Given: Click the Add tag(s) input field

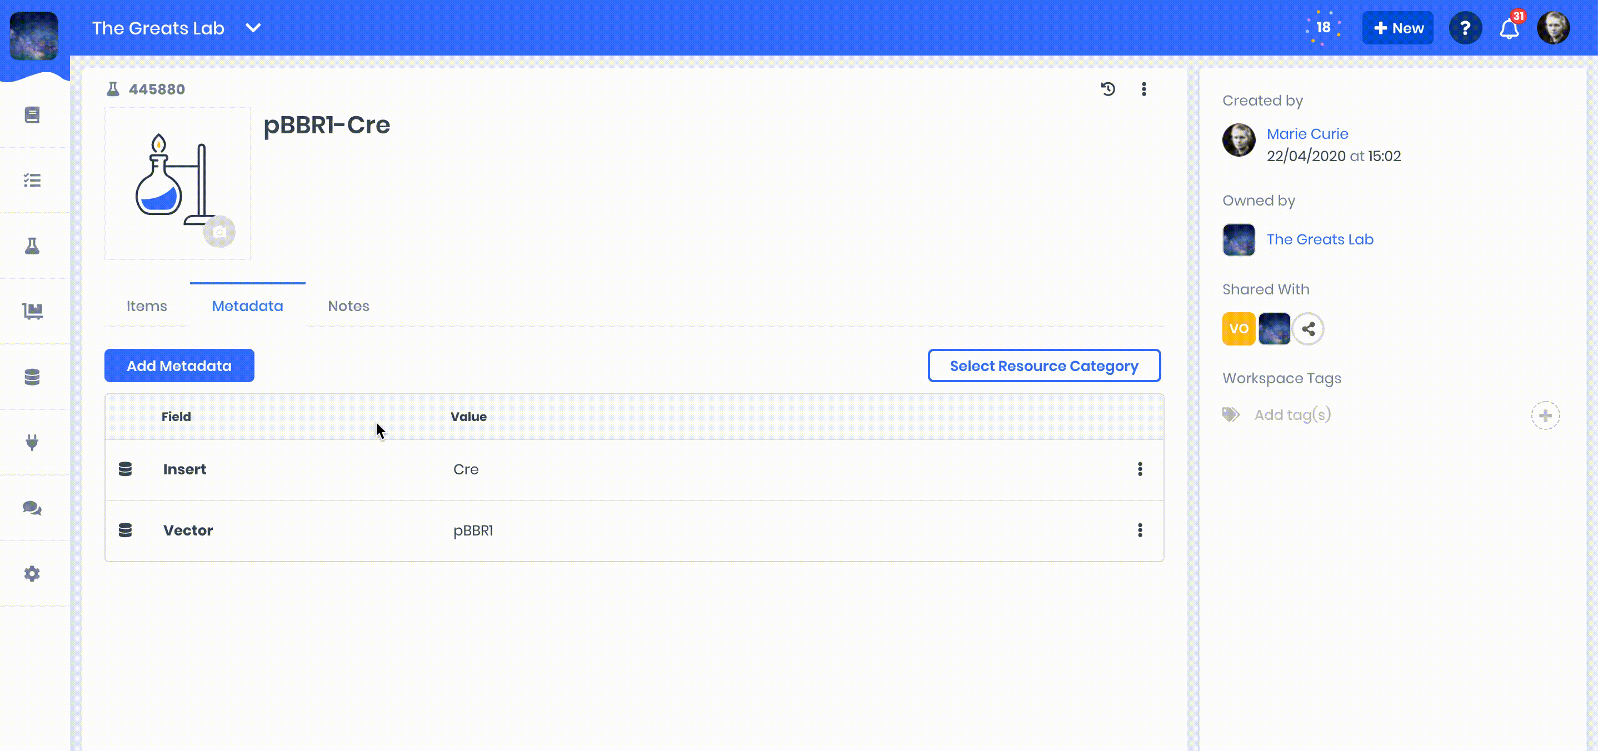Looking at the screenshot, I should 1293,414.
